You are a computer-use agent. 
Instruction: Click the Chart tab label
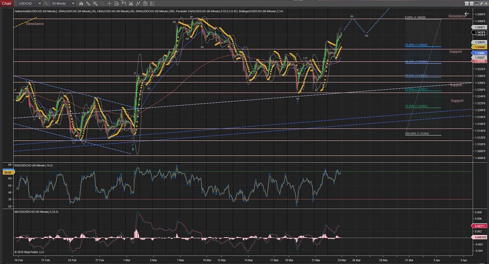coord(6,3)
